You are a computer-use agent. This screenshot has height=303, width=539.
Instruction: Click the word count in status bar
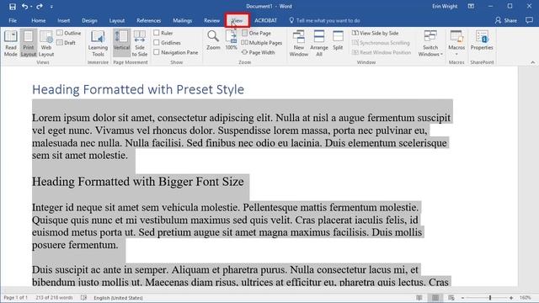(x=54, y=297)
